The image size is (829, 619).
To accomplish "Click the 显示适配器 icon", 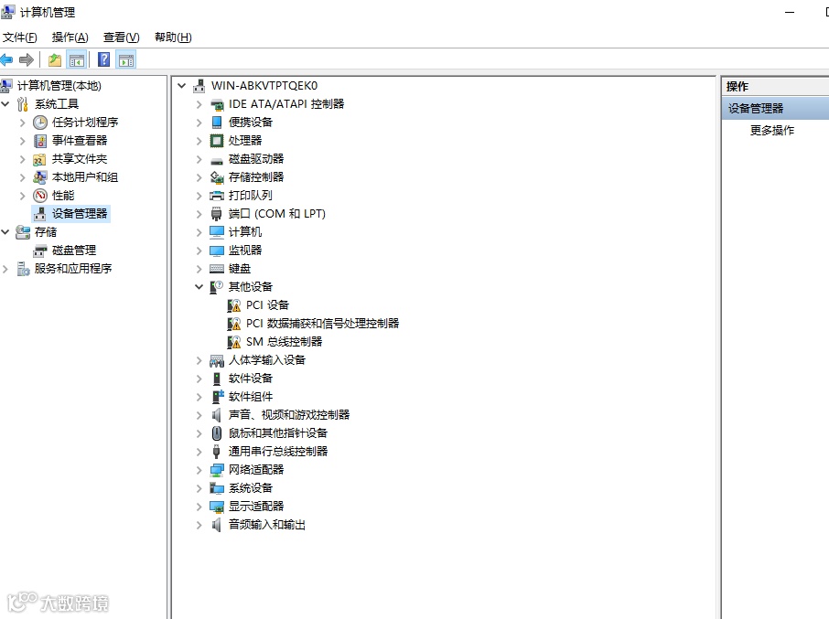I will coord(217,507).
